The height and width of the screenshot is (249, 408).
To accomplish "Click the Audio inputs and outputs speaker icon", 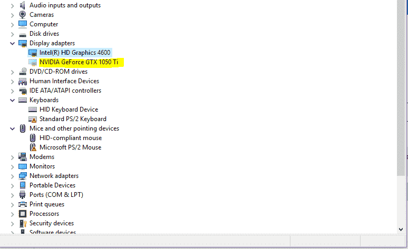I will [23, 5].
